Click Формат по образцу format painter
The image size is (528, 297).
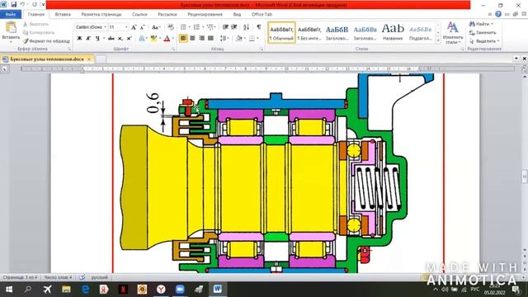pyautogui.click(x=46, y=41)
